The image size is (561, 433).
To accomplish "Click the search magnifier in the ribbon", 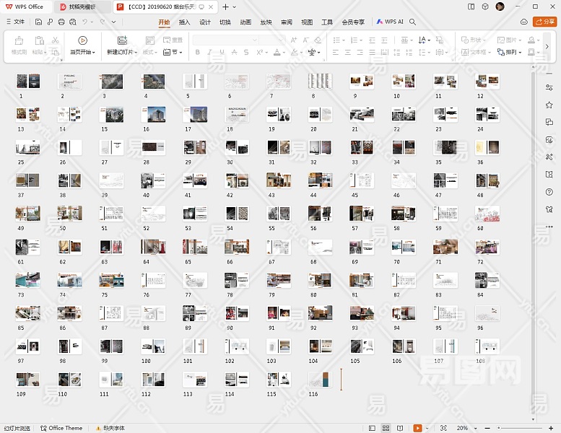I will pyautogui.click(x=413, y=22).
